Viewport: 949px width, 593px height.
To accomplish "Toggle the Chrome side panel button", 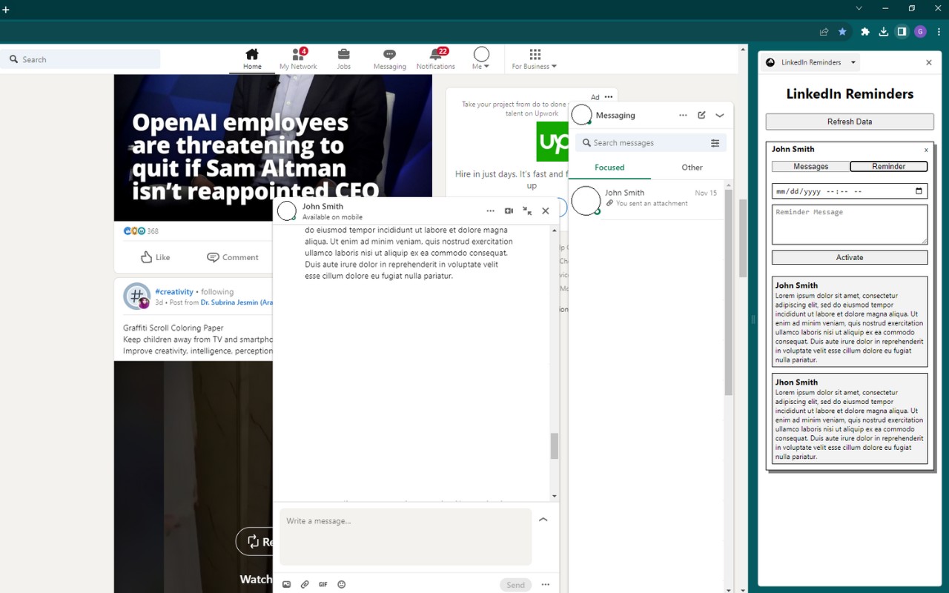I will [902, 32].
